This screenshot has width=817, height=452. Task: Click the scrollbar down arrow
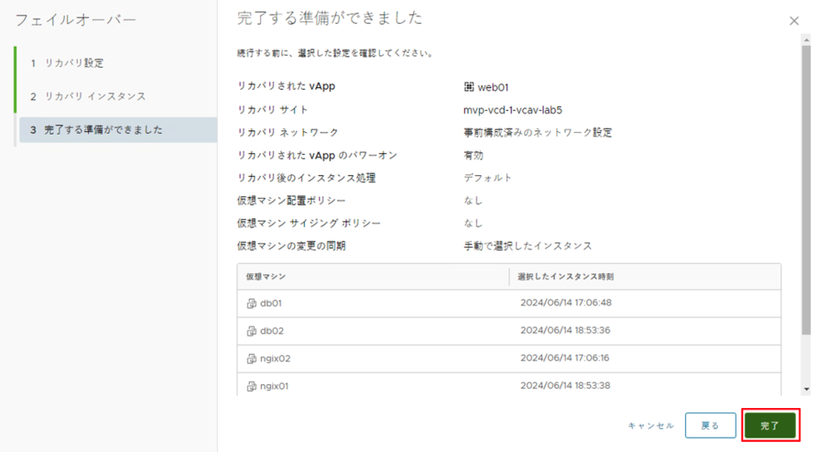(807, 389)
